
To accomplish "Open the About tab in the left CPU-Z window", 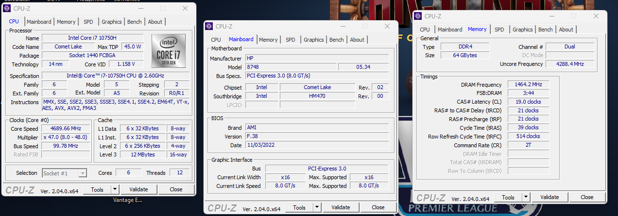I will (155, 22).
